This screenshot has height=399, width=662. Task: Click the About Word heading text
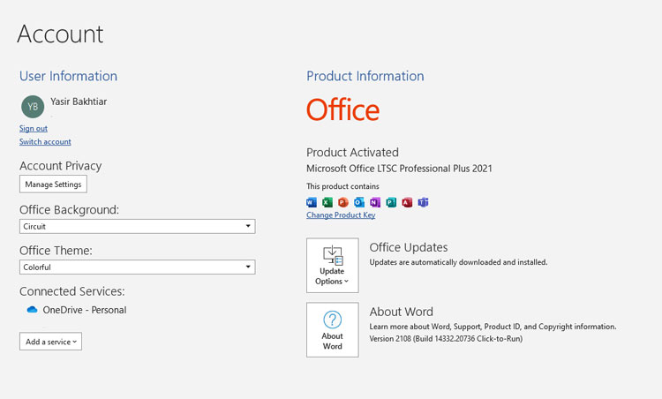[x=402, y=312]
